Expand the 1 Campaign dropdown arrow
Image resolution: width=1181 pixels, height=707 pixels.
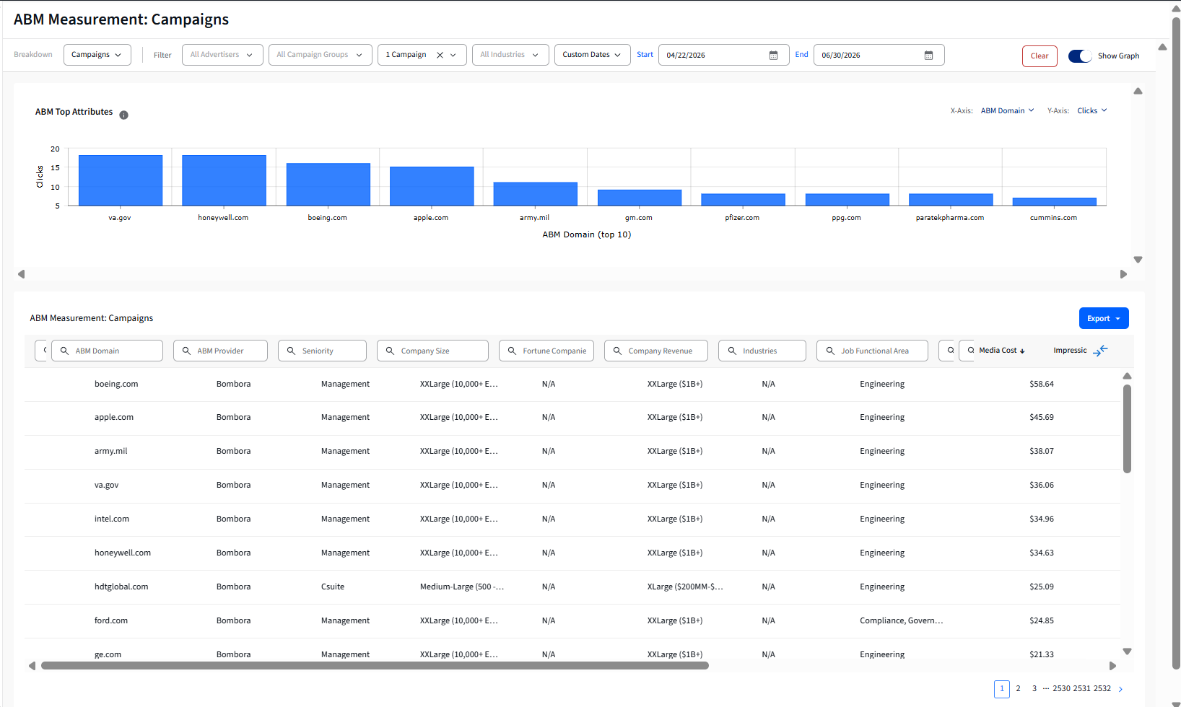[453, 55]
